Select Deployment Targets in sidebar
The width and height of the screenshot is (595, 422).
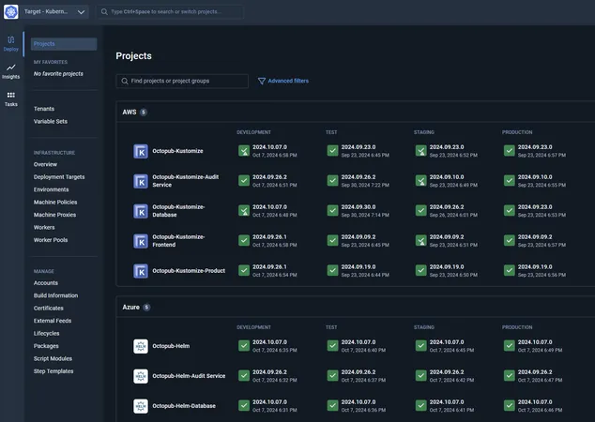(x=59, y=176)
